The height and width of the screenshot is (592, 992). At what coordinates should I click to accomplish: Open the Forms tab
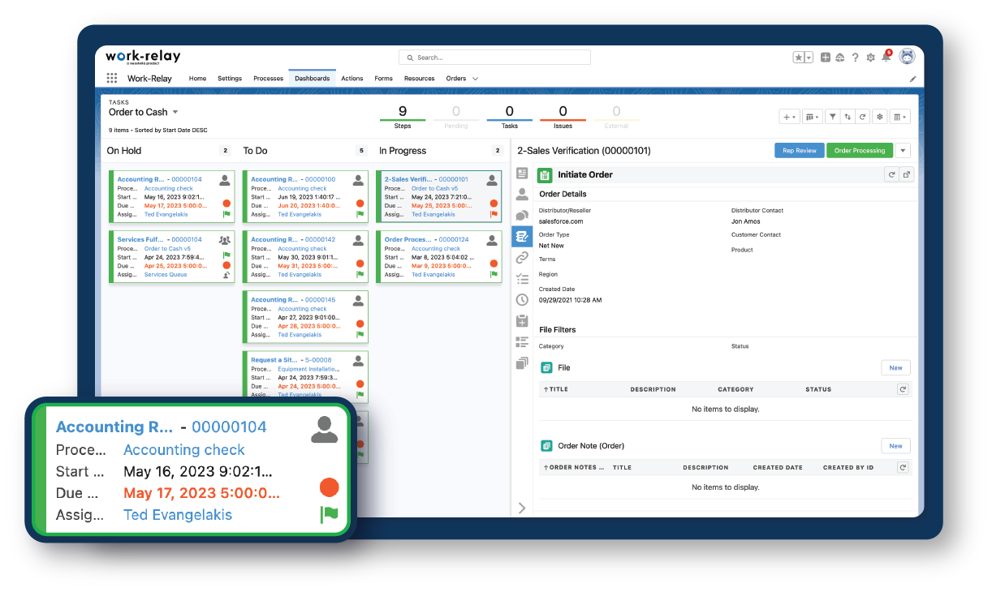point(383,79)
